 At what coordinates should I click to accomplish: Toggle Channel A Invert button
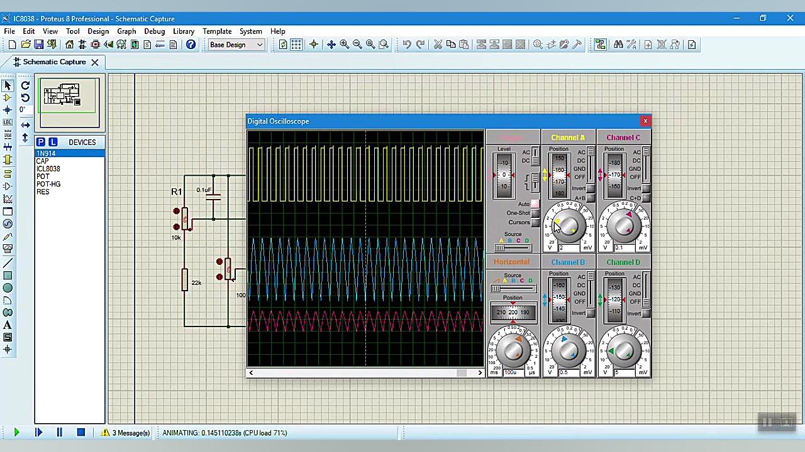(591, 189)
